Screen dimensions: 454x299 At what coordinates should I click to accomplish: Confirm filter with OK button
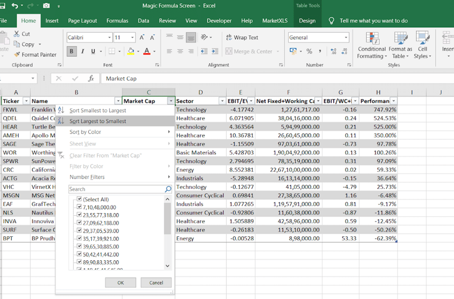coord(120,282)
